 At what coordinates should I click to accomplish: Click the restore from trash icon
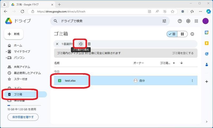[81, 44]
